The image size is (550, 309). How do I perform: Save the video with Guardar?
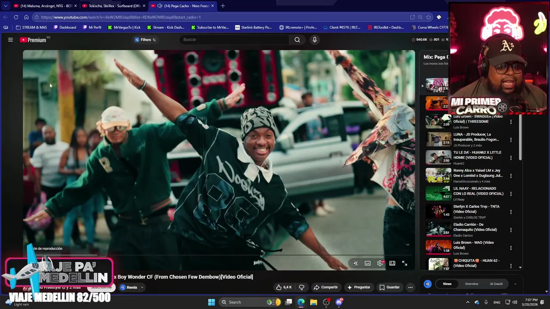(x=389, y=287)
